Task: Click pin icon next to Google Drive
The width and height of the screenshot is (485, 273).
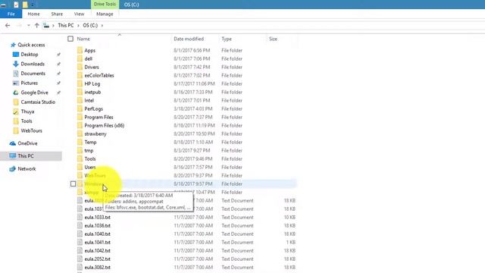Action: tap(58, 93)
